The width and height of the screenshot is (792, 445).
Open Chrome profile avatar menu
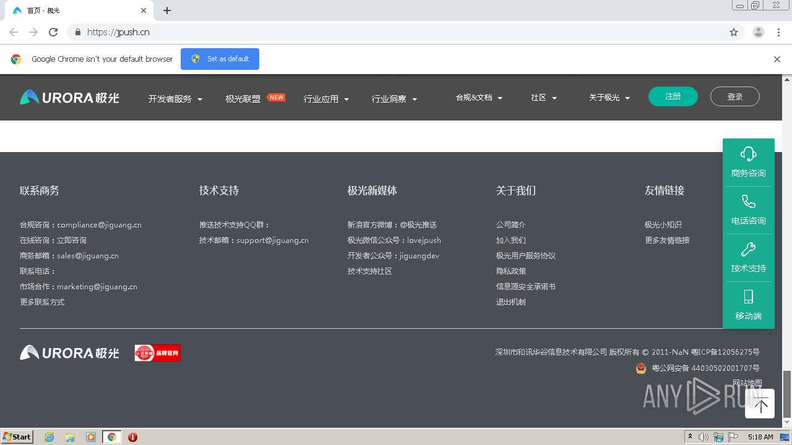point(759,32)
